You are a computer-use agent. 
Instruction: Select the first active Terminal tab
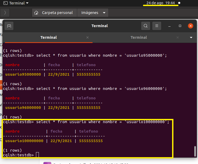coord(49,37)
